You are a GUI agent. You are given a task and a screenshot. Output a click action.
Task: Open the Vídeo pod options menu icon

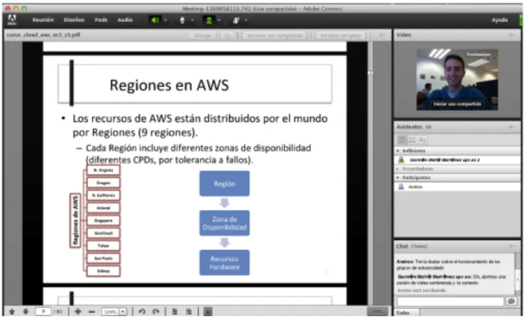tap(512, 35)
